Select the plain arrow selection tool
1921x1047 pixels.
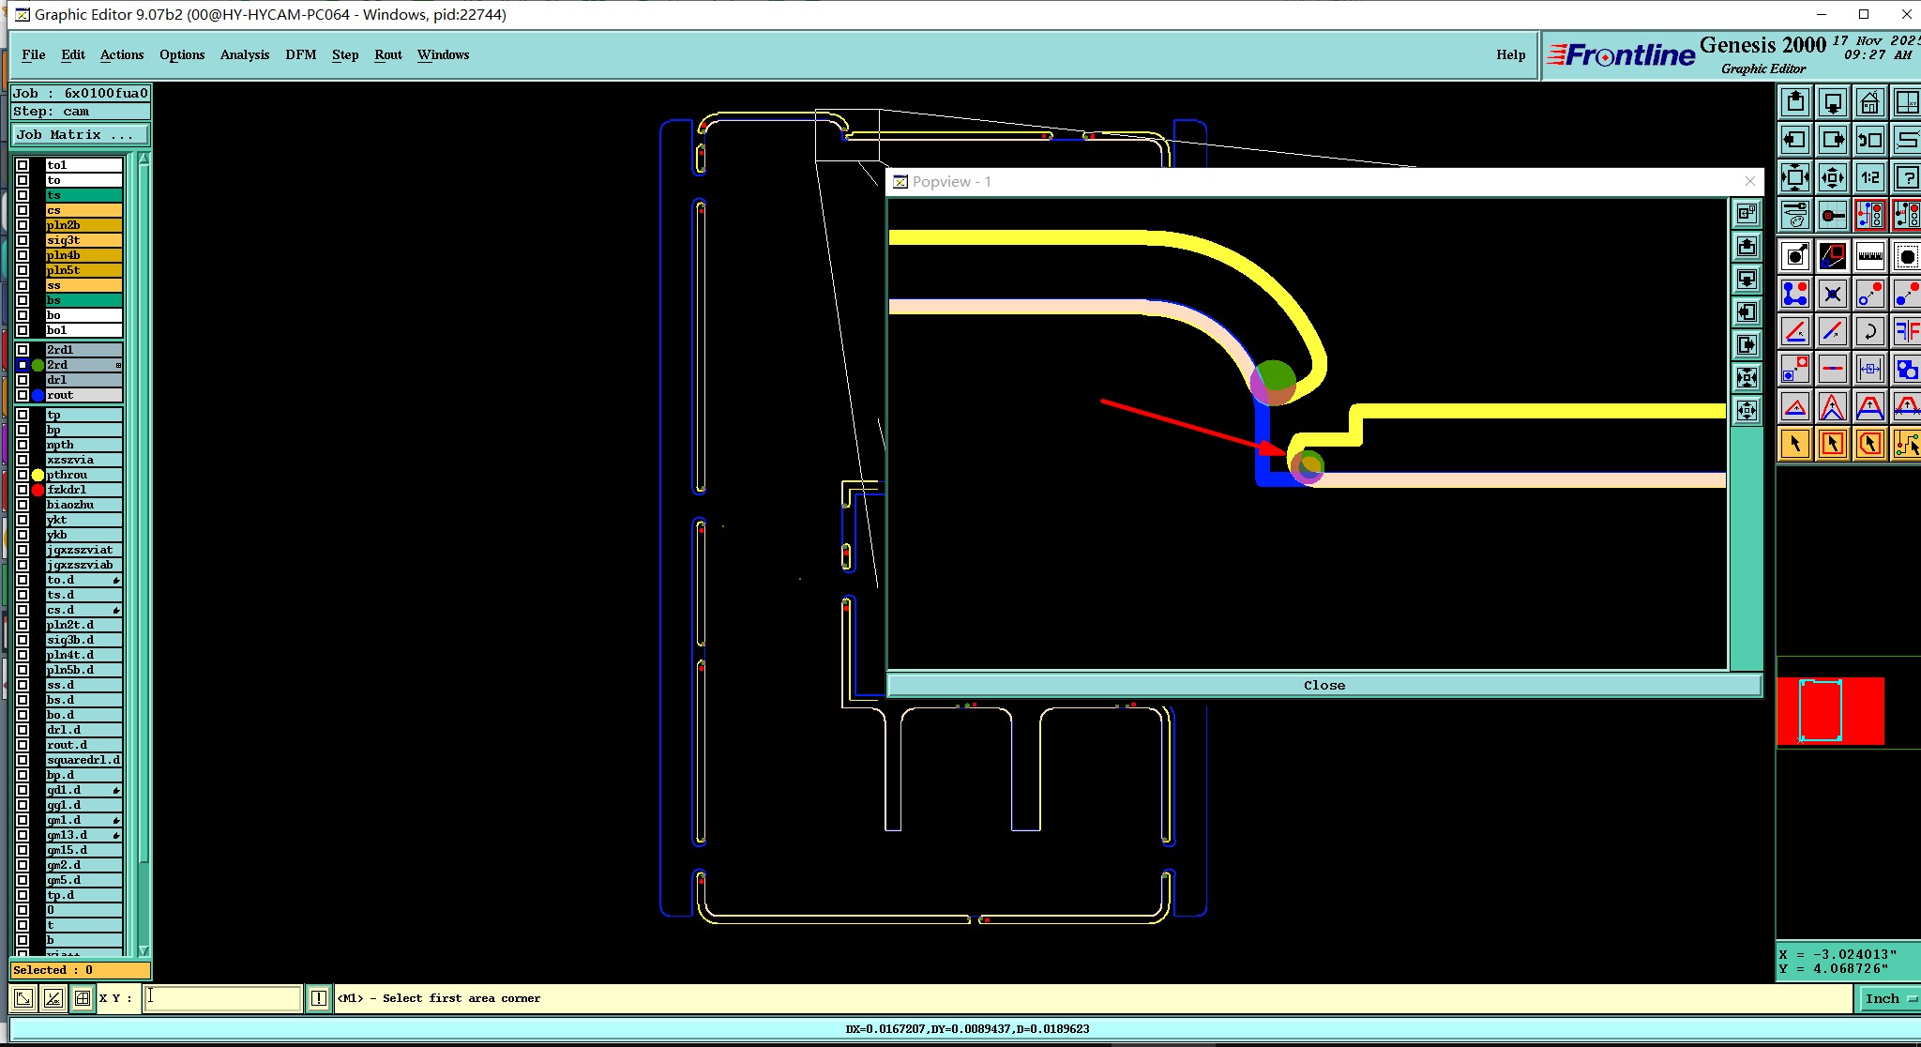tap(1795, 444)
